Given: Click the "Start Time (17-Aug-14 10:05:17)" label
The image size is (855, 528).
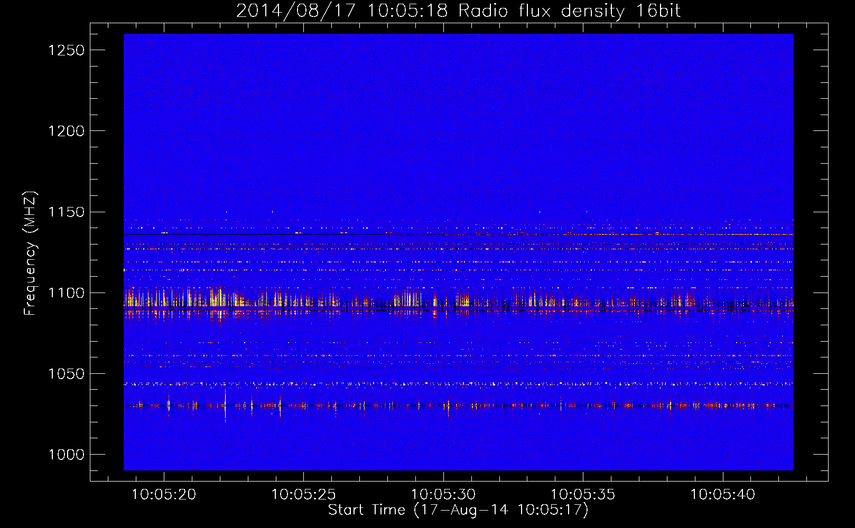Looking at the screenshot, I should tap(458, 510).
